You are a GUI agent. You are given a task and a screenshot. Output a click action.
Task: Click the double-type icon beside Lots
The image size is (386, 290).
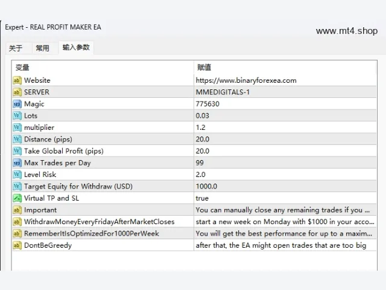17,115
